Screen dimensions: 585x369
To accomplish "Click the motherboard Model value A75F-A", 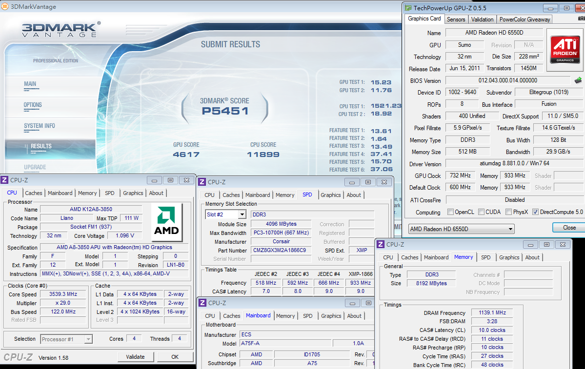I will pyautogui.click(x=285, y=343).
